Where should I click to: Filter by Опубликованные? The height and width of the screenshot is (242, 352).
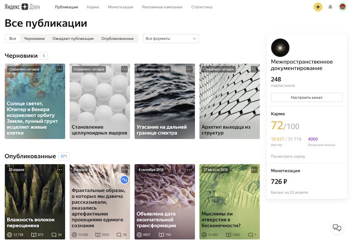coord(117,39)
